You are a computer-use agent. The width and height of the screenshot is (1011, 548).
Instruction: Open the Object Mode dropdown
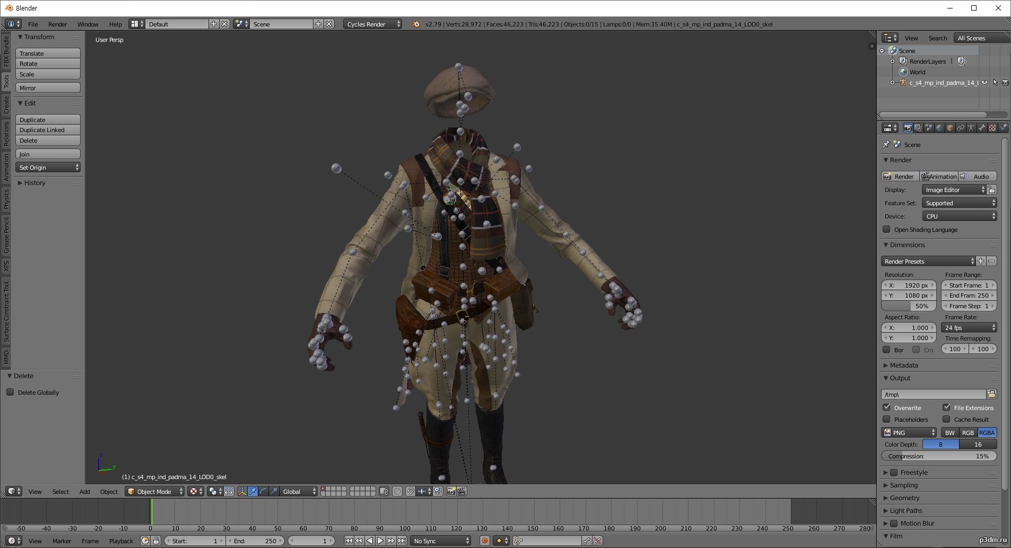tap(155, 492)
